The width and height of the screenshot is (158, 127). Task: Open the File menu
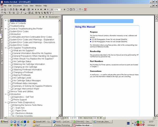[5, 6]
